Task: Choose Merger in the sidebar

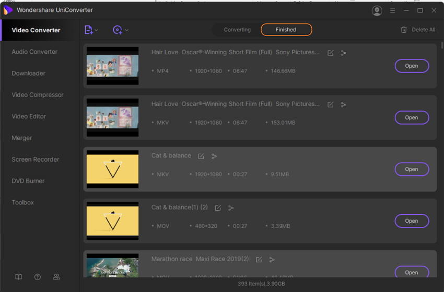Action: (22, 138)
